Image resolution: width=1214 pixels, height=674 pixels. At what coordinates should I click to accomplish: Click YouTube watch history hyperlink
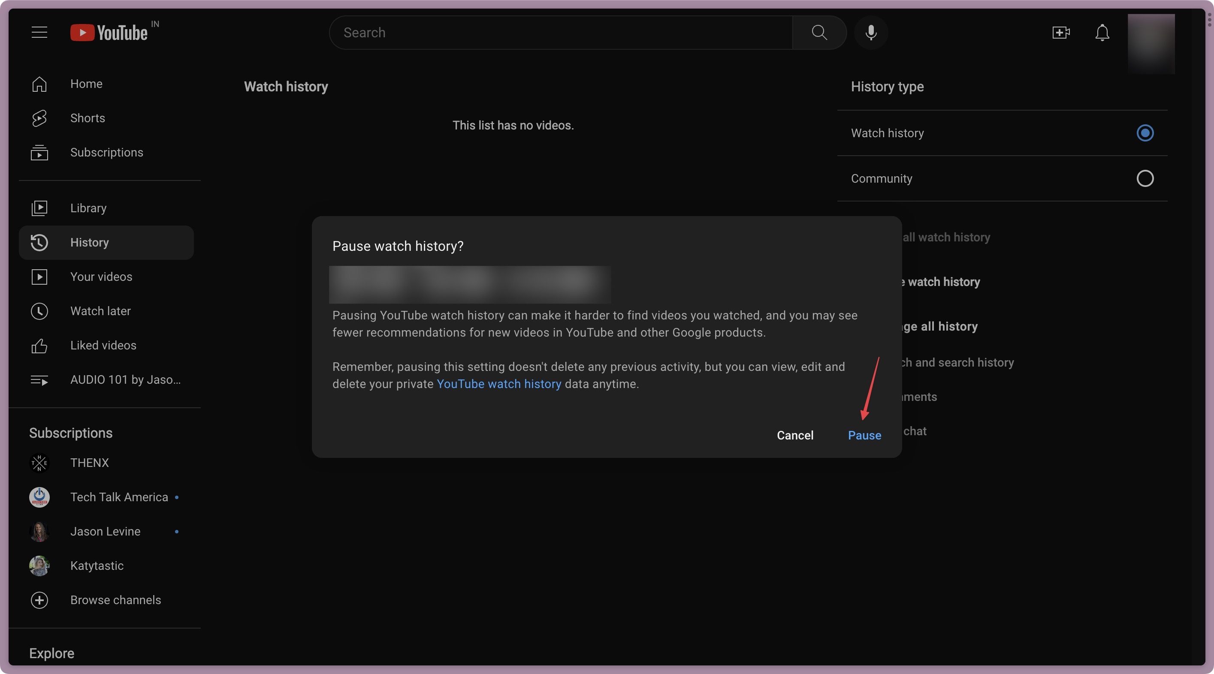click(498, 383)
